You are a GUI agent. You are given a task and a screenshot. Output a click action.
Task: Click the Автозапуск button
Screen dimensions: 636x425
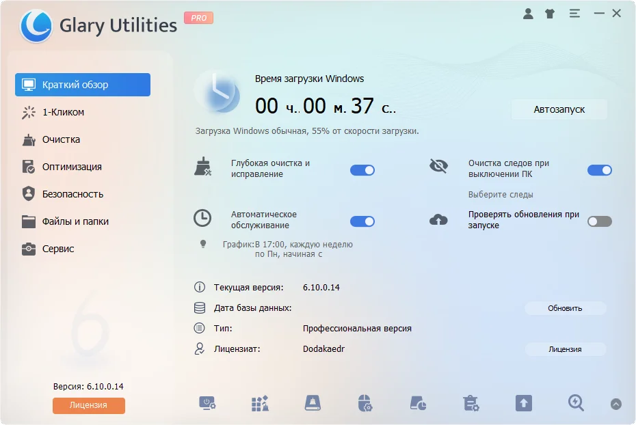click(559, 109)
